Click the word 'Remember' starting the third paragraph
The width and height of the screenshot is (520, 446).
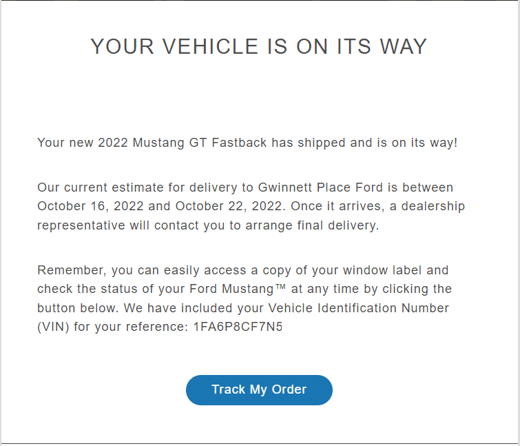tap(70, 270)
